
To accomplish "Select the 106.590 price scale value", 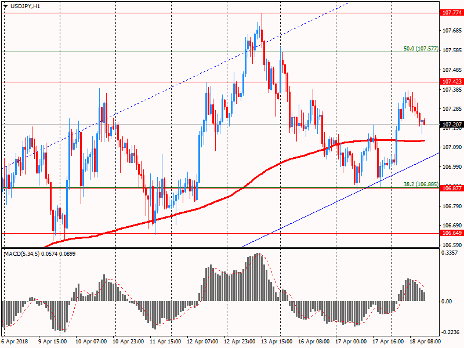I will point(452,245).
